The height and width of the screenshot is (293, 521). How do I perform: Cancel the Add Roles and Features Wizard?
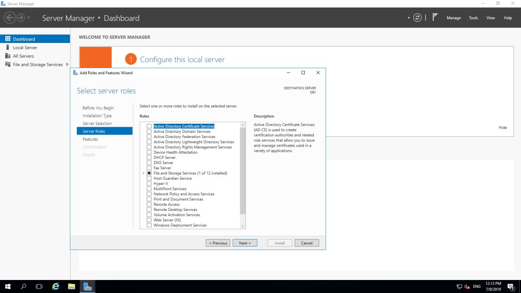tap(307, 243)
